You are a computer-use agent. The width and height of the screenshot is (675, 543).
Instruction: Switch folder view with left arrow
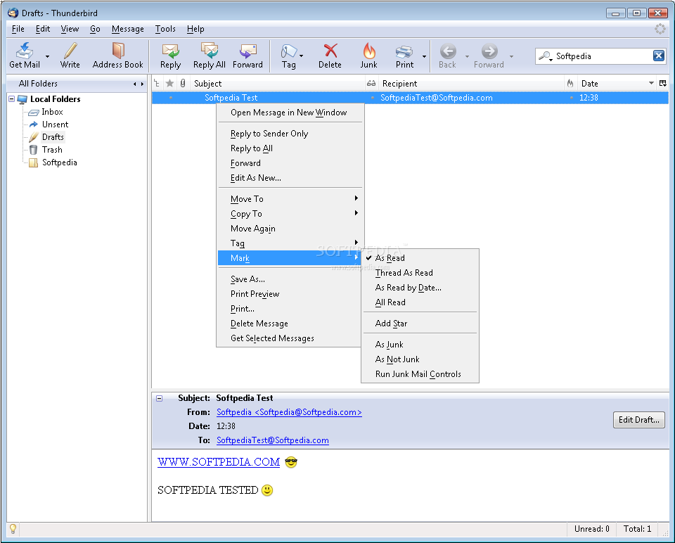(135, 84)
